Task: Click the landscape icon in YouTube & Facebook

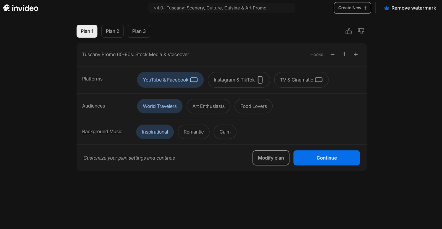Action: tap(194, 80)
